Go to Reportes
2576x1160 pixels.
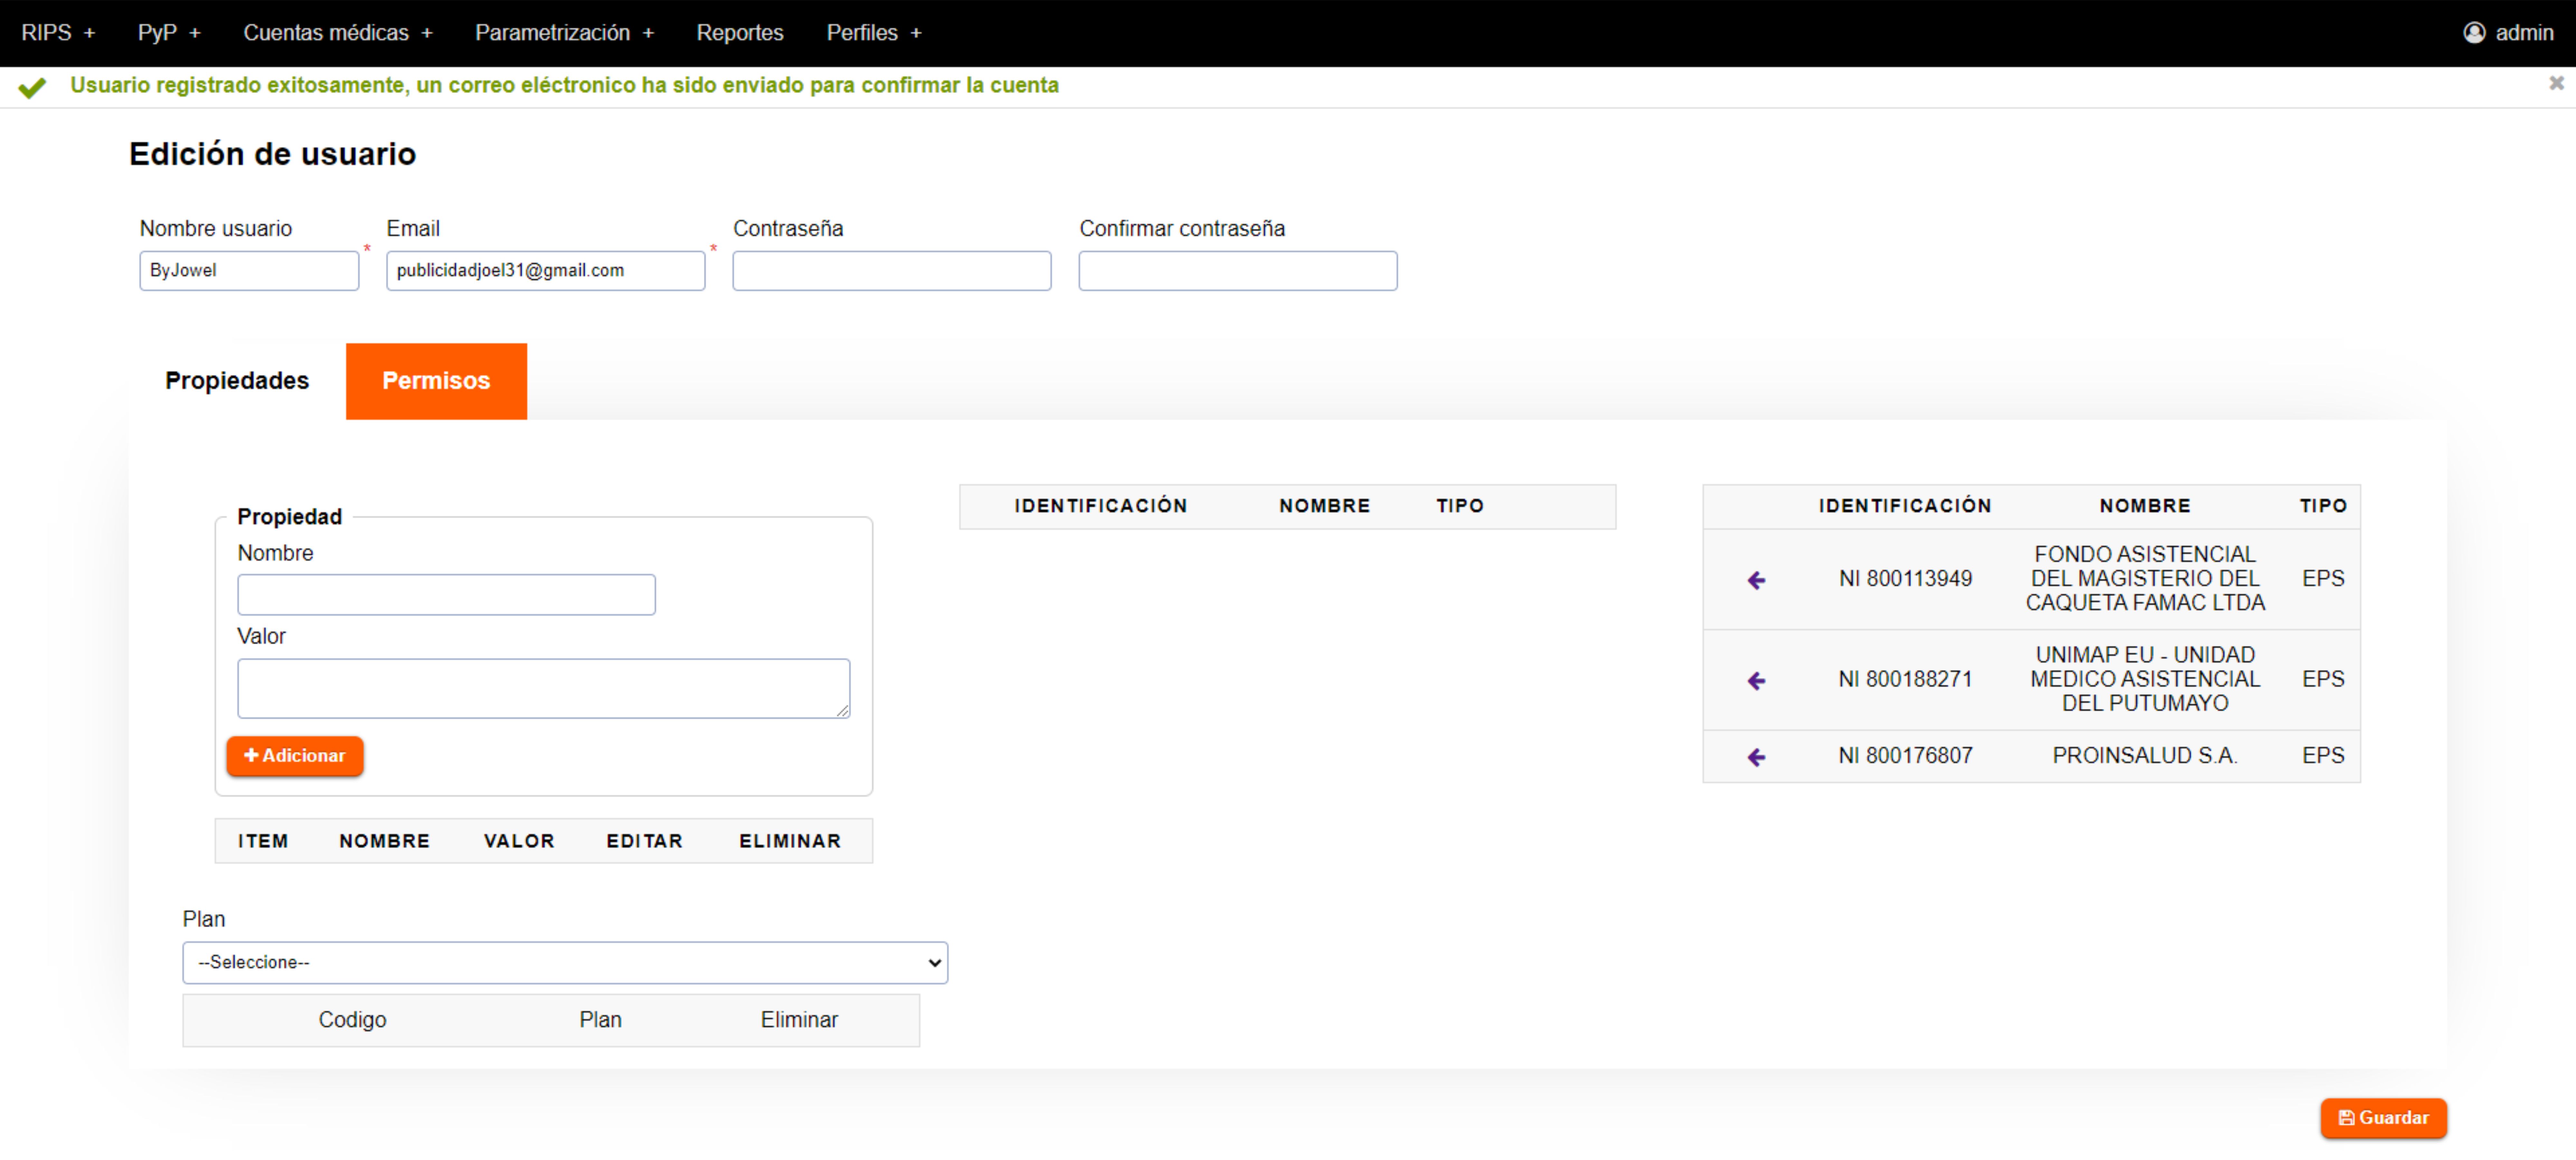click(740, 33)
